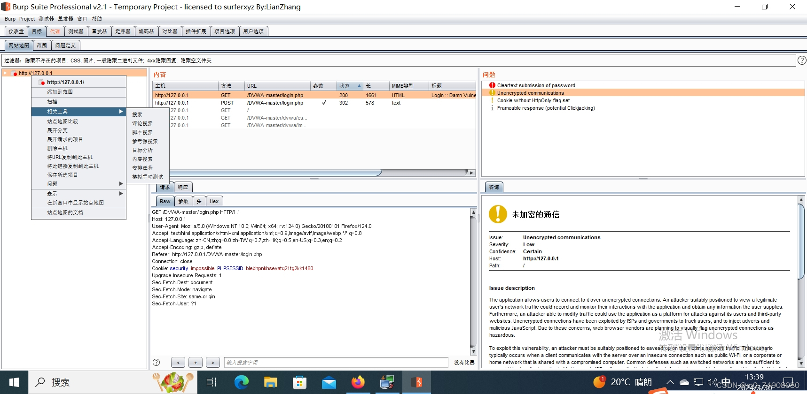
Task: Open File Explorer from the taskbar
Action: pos(271,382)
